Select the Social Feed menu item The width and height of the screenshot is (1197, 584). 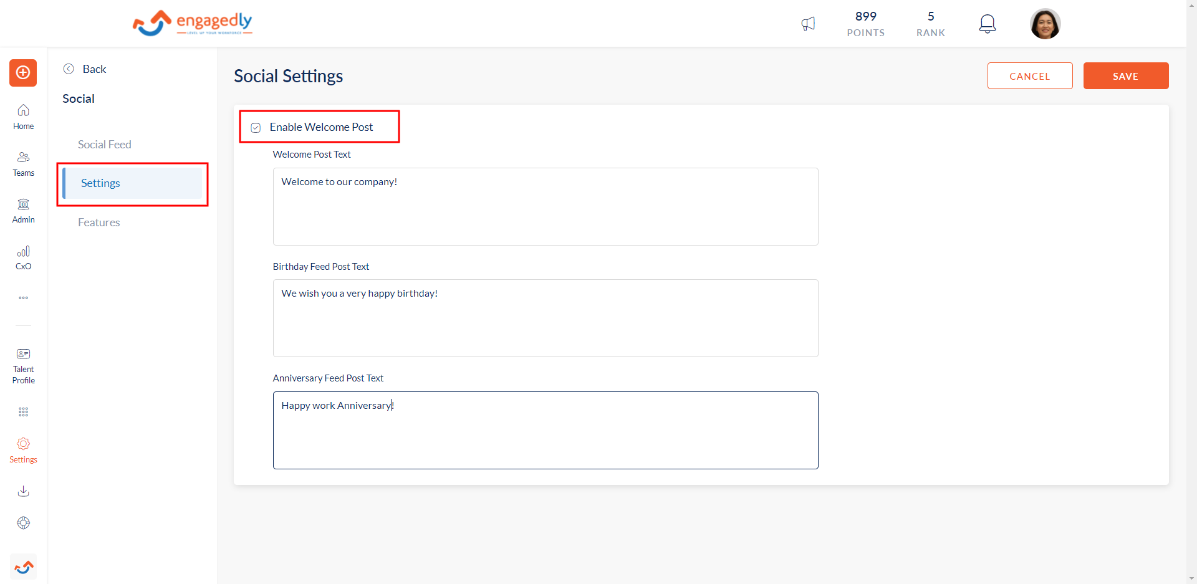[x=104, y=144]
